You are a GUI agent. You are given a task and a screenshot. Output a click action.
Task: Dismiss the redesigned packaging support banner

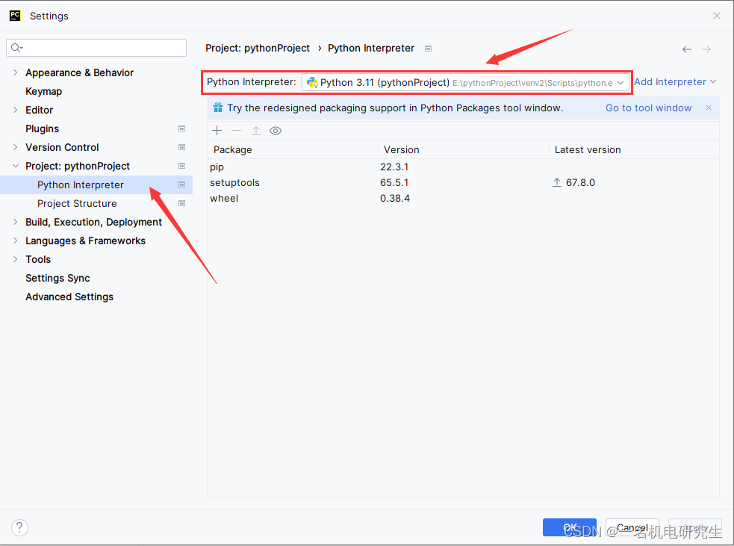(709, 108)
